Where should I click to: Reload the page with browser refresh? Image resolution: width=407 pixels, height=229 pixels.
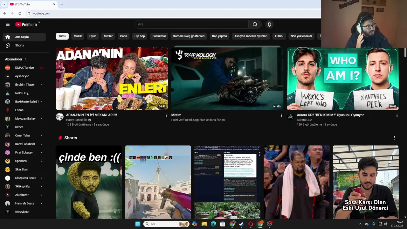point(20,13)
